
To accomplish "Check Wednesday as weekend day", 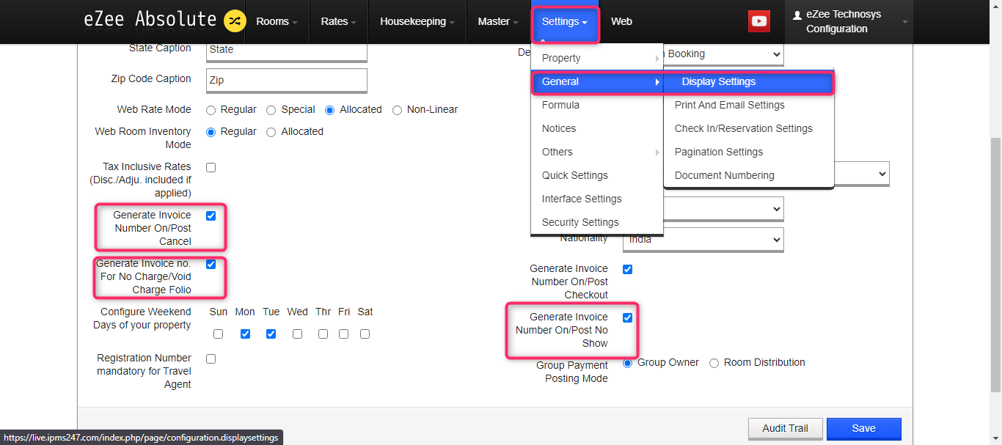I will [x=297, y=334].
